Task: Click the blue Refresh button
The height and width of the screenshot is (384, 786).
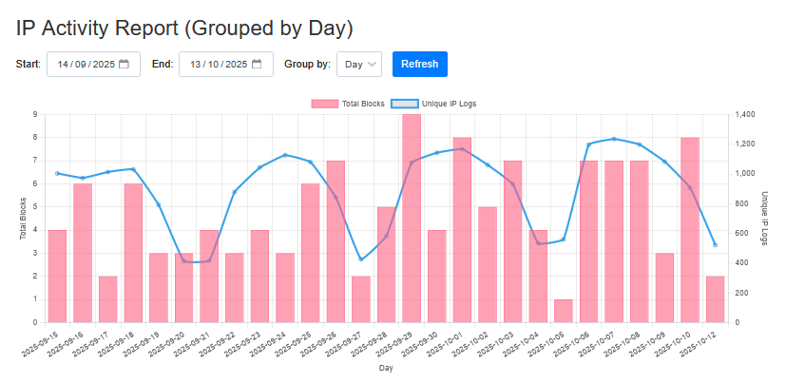Action: point(419,65)
